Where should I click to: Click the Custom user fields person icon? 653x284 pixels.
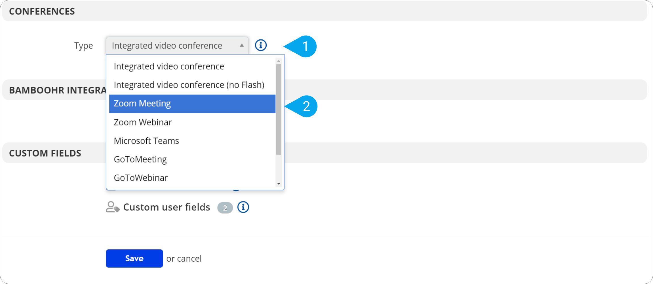[x=112, y=207]
